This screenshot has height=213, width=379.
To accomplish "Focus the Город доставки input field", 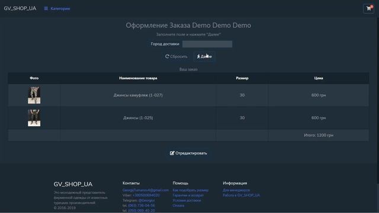I will [x=207, y=44].
